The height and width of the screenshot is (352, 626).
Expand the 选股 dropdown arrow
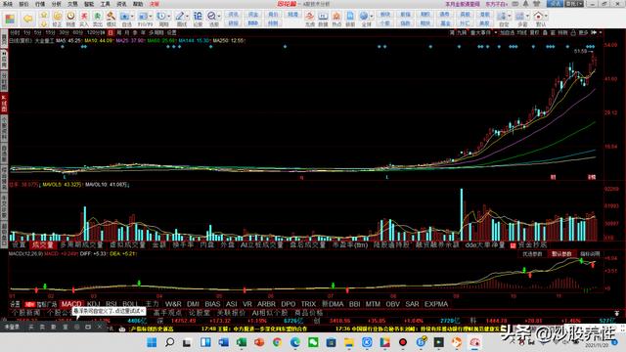point(219,17)
